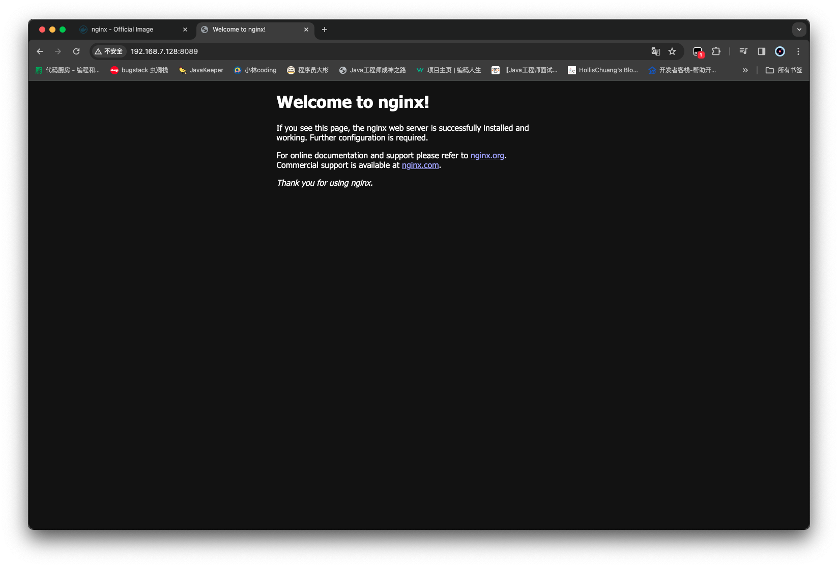Follow the nginx.org documentation link
The width and height of the screenshot is (838, 567).
click(x=487, y=156)
